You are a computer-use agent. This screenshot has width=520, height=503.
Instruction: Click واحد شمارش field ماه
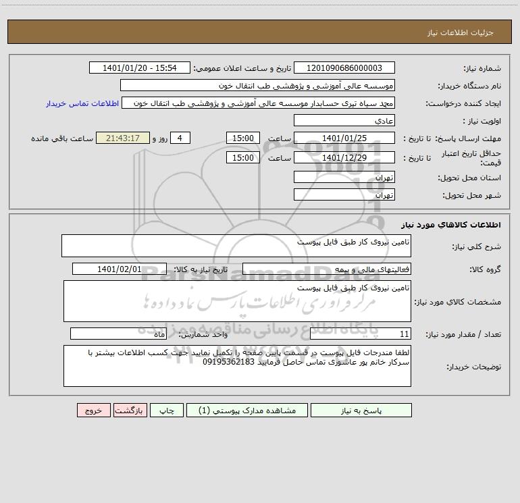coord(118,334)
